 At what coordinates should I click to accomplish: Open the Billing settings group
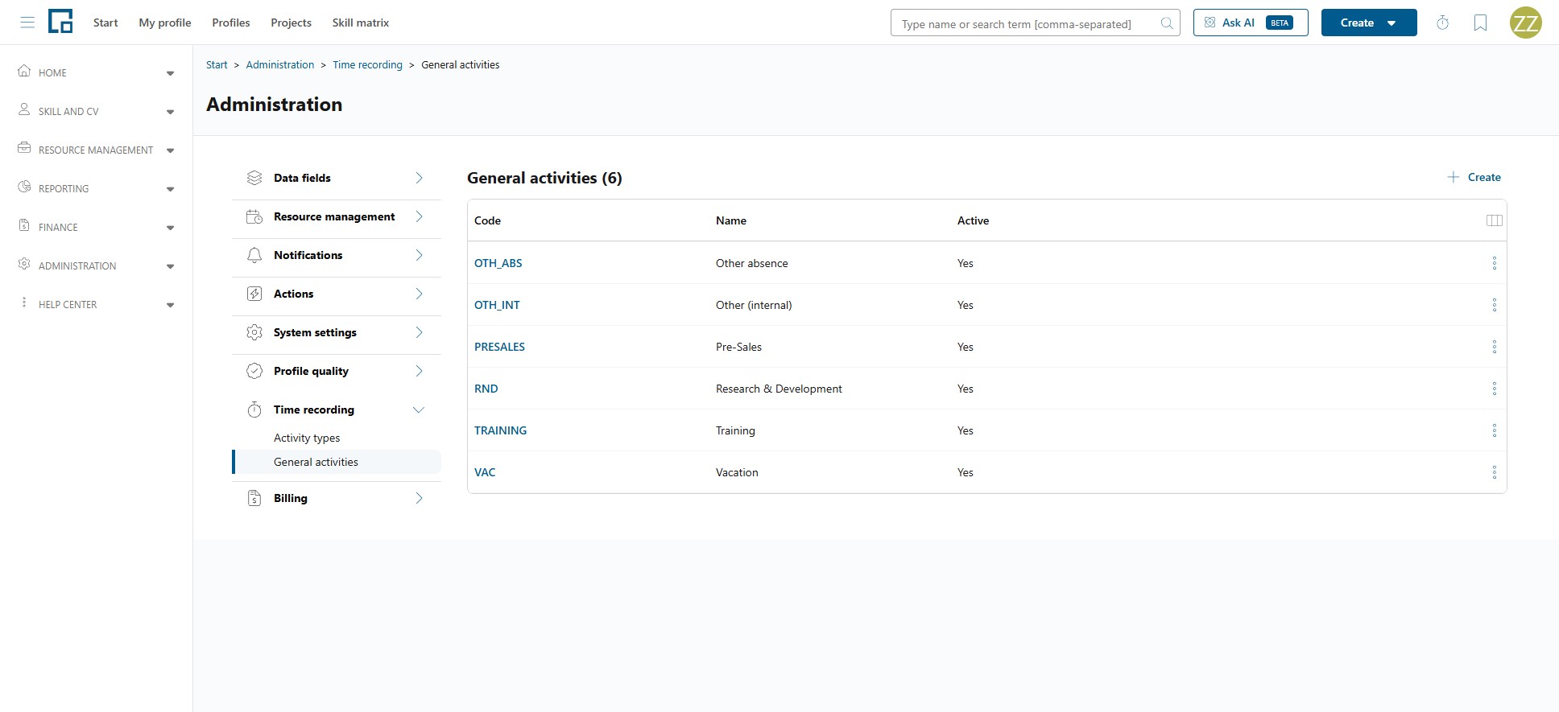tap(337, 498)
